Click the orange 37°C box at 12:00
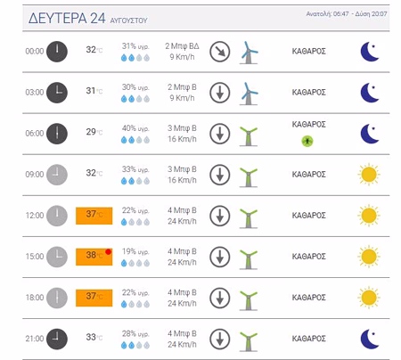 tap(94, 216)
